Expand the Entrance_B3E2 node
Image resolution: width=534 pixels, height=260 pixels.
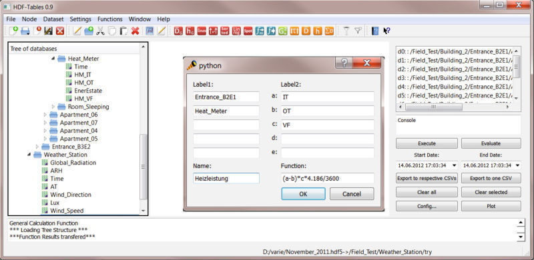coord(37,147)
